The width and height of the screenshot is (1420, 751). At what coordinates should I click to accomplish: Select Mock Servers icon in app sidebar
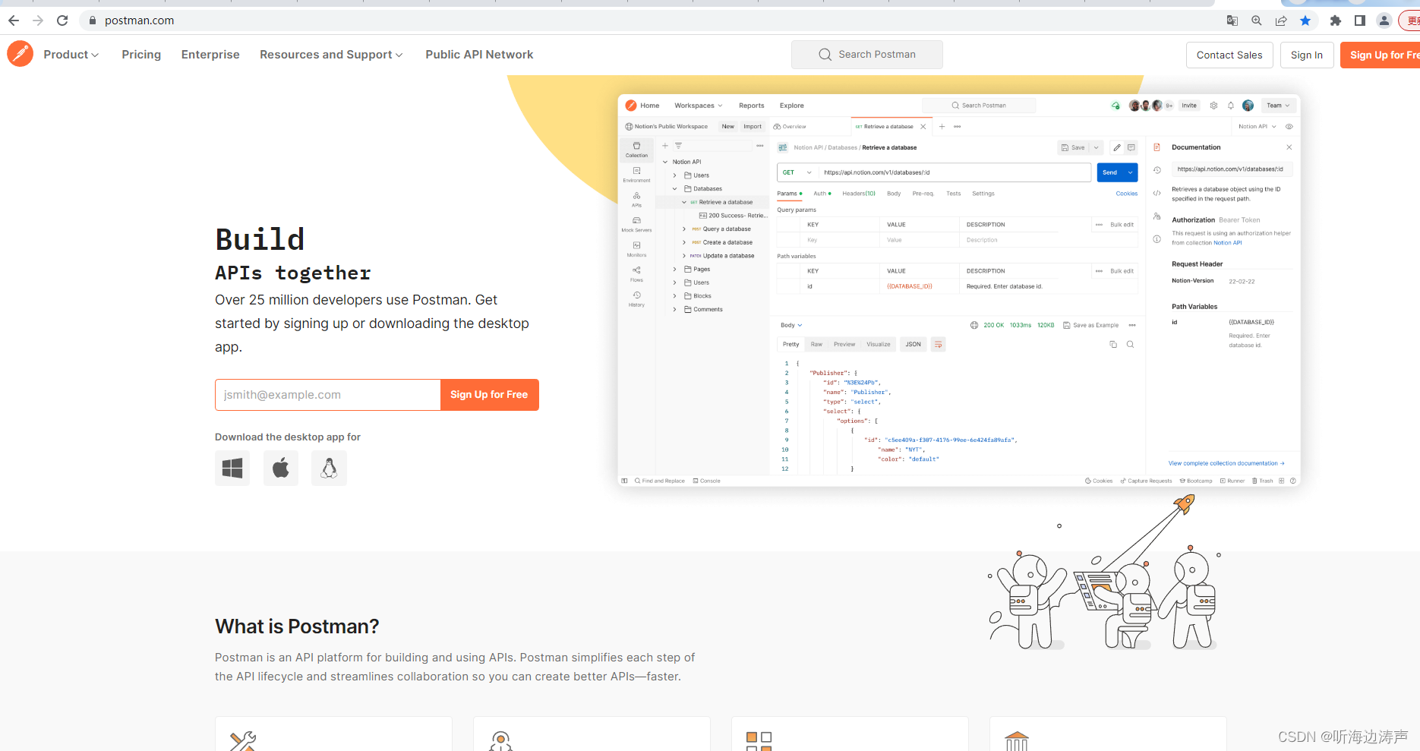(636, 224)
